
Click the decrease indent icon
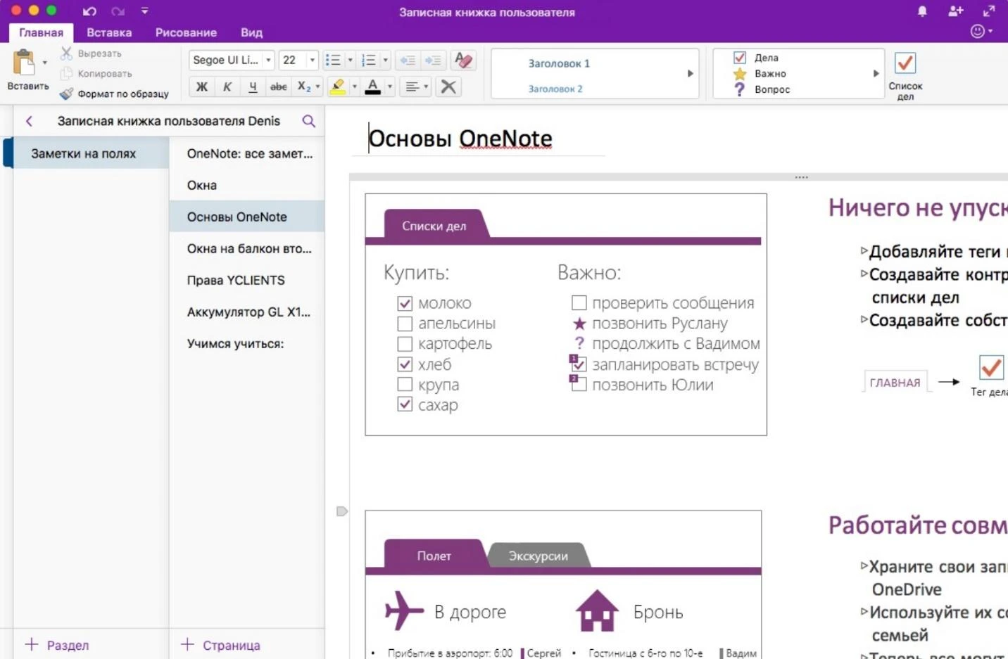(x=408, y=60)
